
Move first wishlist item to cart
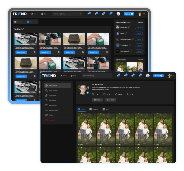click(x=21, y=52)
